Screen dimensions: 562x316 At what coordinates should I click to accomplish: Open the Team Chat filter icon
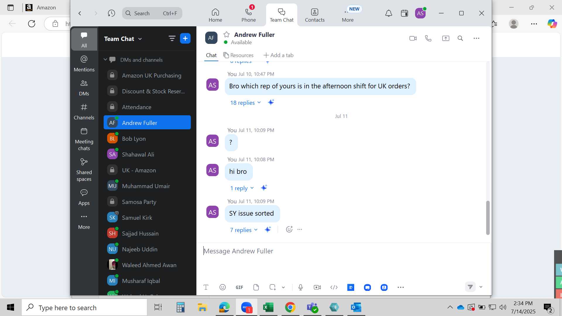[x=172, y=38]
